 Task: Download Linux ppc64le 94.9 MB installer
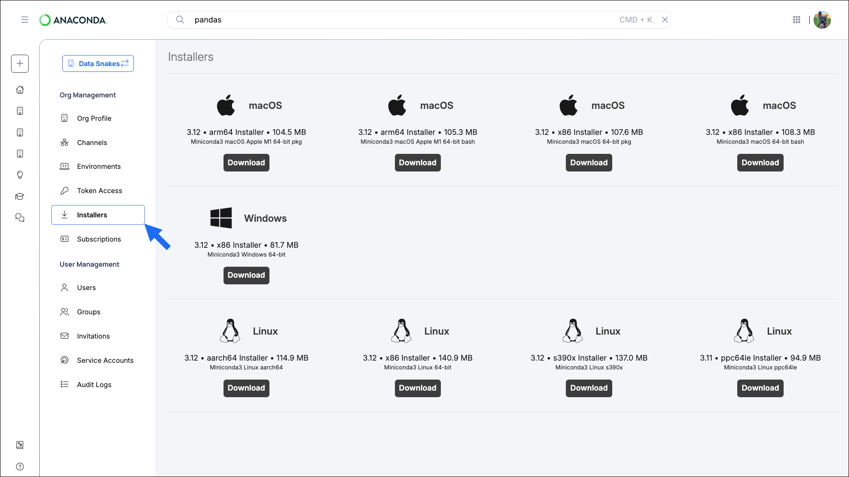(x=760, y=388)
